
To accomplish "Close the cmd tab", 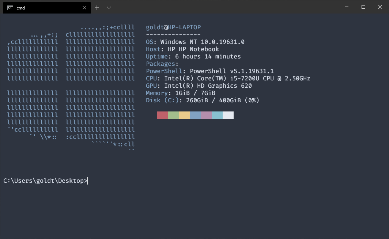I will click(84, 8).
